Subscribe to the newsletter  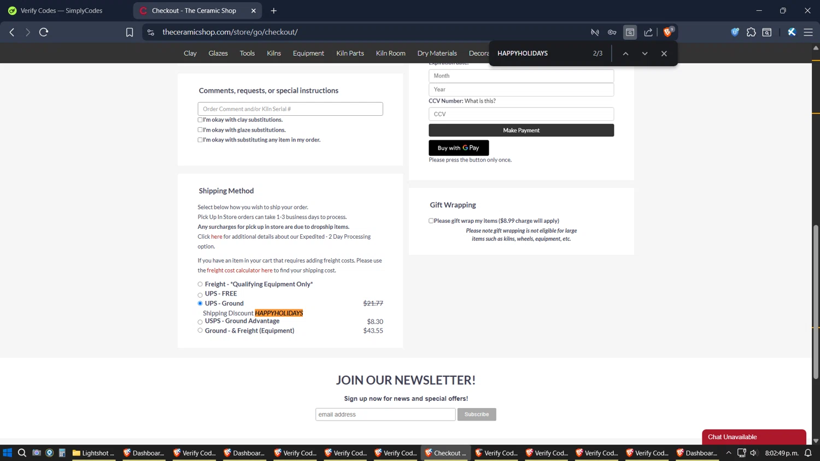point(477,415)
